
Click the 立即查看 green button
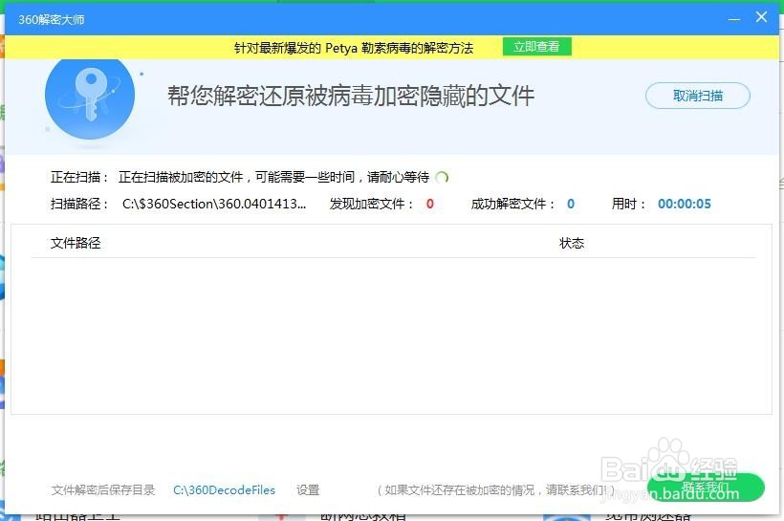pos(537,47)
